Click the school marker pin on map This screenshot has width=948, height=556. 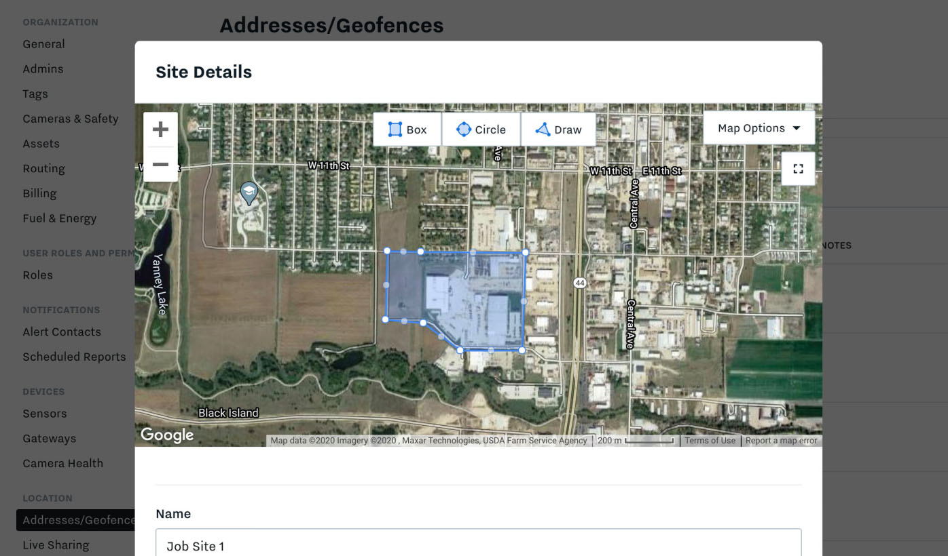249,193
